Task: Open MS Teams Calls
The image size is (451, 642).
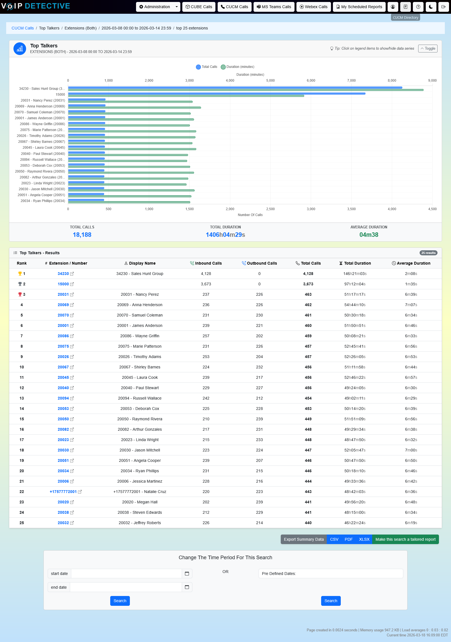Action: pyautogui.click(x=274, y=7)
